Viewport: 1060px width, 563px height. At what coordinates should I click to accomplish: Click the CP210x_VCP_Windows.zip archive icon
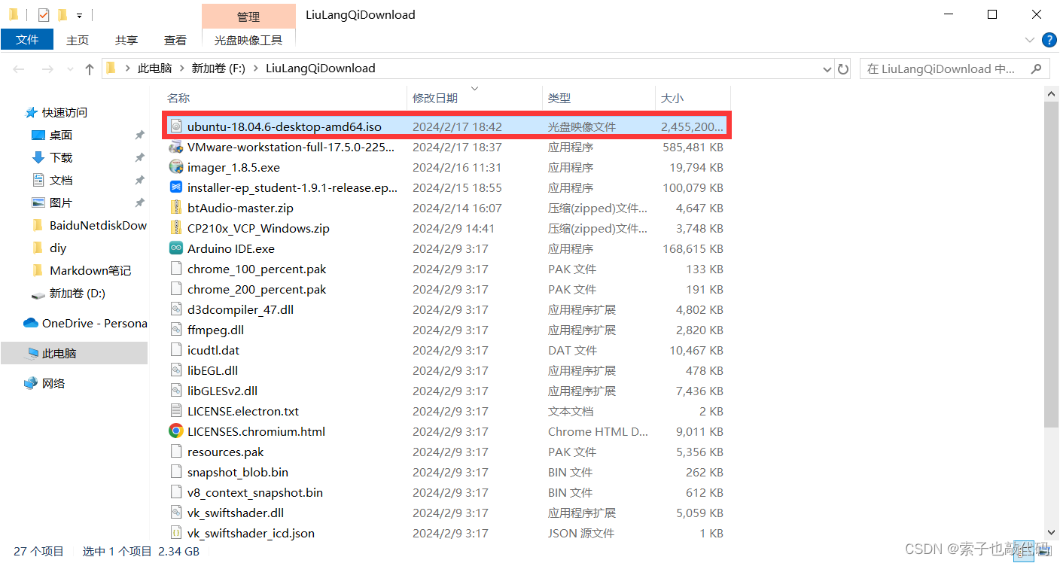click(x=176, y=228)
